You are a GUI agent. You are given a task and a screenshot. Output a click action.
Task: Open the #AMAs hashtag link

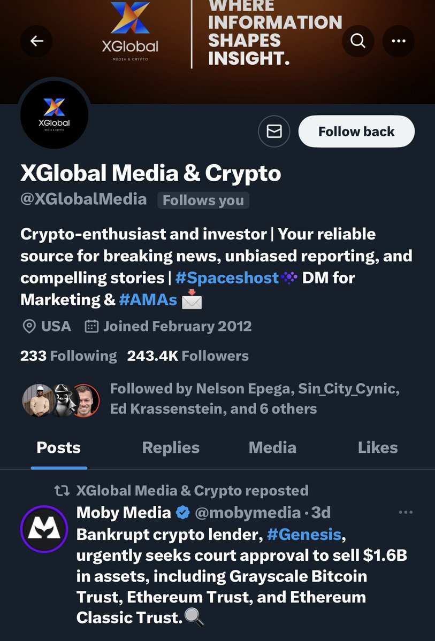148,299
